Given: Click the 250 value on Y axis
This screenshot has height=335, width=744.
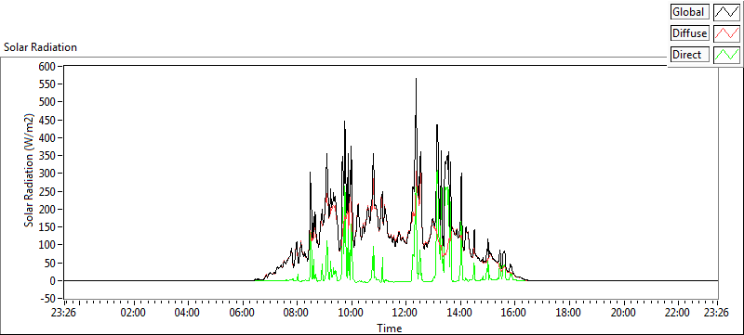Looking at the screenshot, I should tap(48, 192).
